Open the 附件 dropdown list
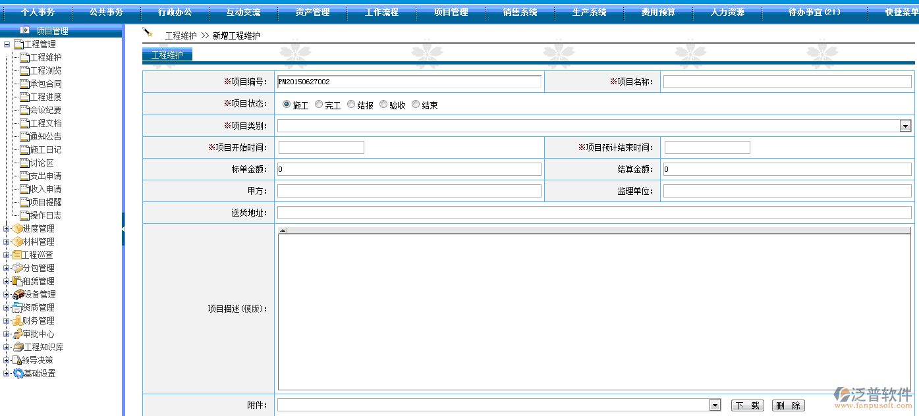 (x=715, y=405)
